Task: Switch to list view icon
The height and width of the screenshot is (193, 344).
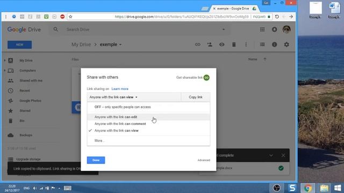Action: (262, 44)
